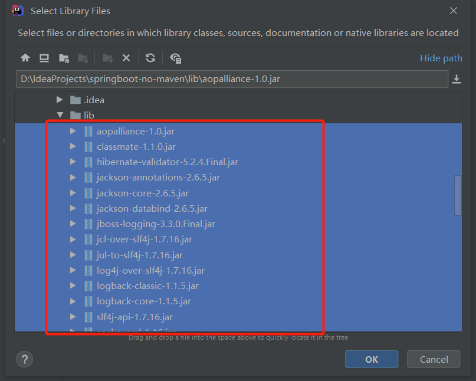
Task: Click the lib folder icon
Action: pos(75,116)
